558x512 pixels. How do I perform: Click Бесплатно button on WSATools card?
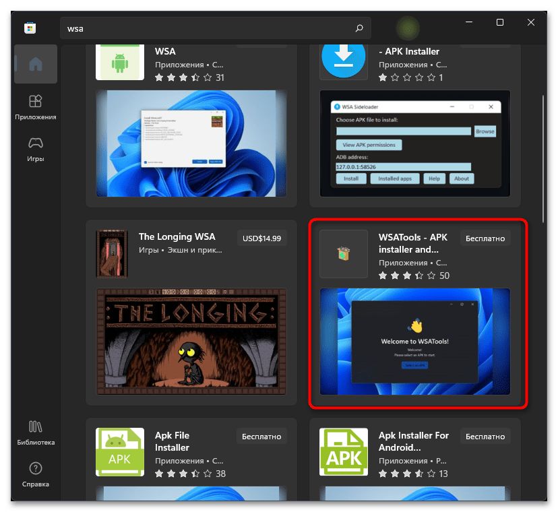coord(485,238)
